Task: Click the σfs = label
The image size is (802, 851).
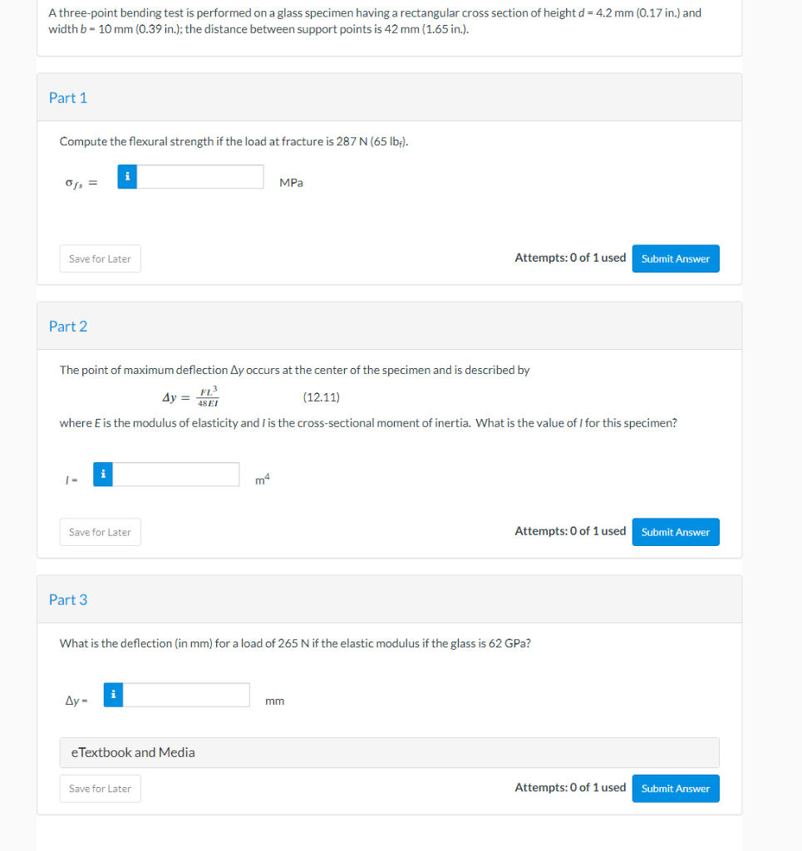Action: coord(81,184)
